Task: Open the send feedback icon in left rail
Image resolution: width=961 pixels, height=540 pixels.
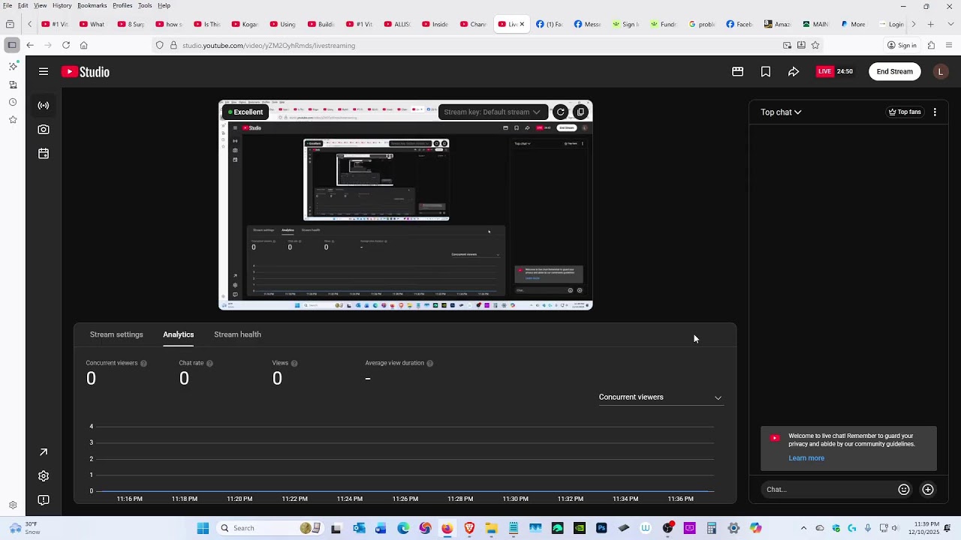Action: point(44,500)
